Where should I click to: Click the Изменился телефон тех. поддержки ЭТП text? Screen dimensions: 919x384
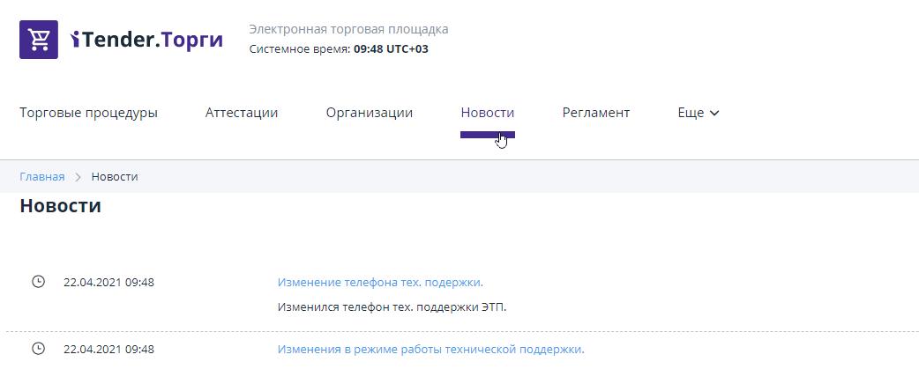392,307
